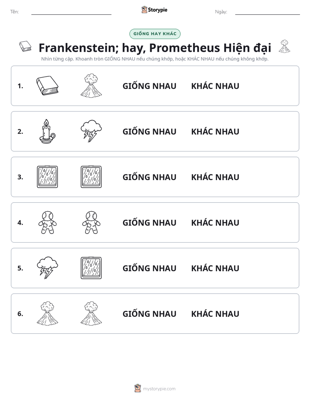This screenshot has width=310, height=401.
Task: Select the rainy window icon in row 5
Action: [x=91, y=268]
